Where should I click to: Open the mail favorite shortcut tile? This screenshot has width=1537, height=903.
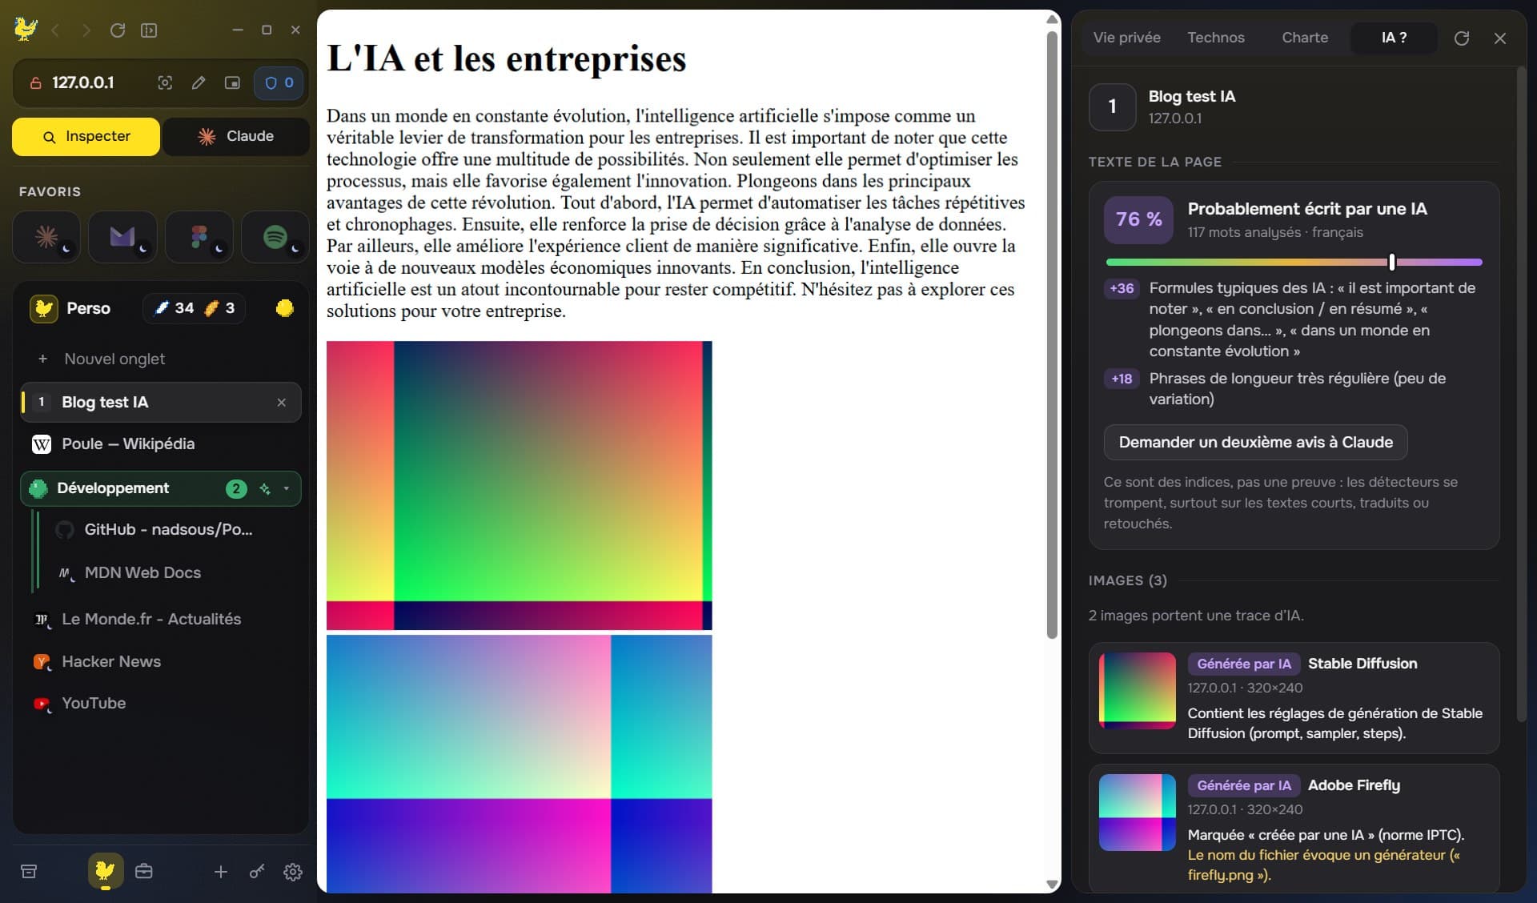pos(122,237)
